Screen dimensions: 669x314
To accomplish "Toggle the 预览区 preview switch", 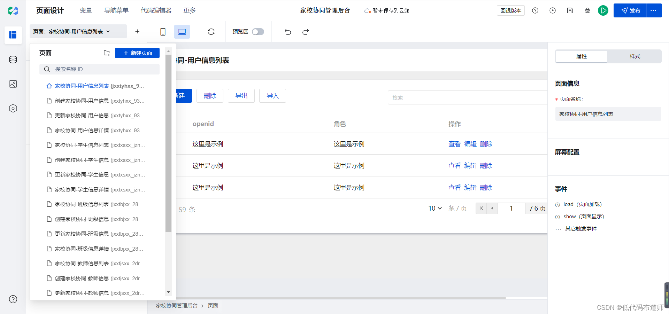I will point(258,32).
